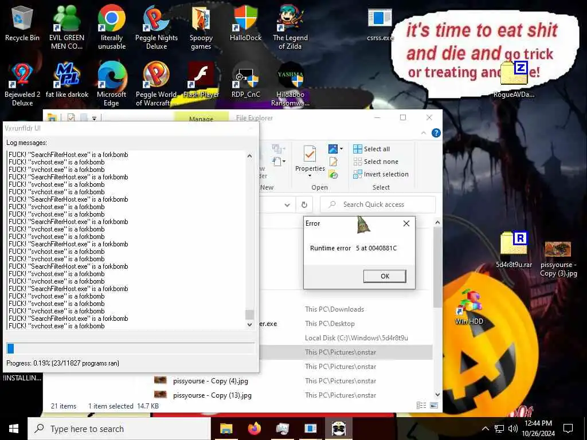The height and width of the screenshot is (440, 587).
Task: Switch to large icons view in Explorer
Action: click(x=434, y=406)
